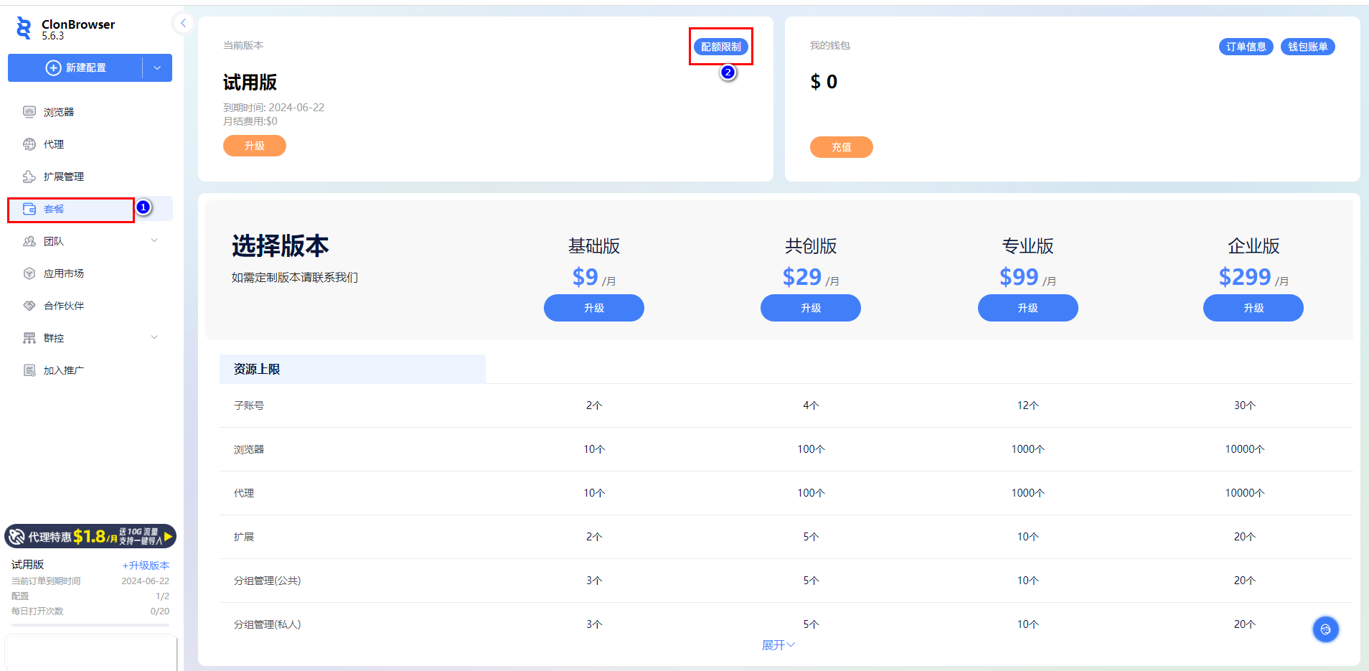This screenshot has width=1369, height=671.
Task: Select the Plans menu item
Action: [54, 209]
